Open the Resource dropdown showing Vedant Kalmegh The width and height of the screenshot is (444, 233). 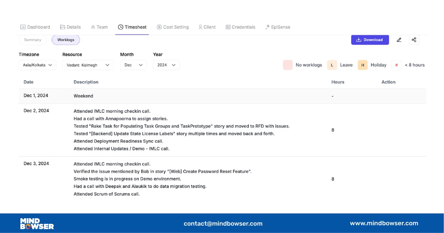tap(88, 65)
